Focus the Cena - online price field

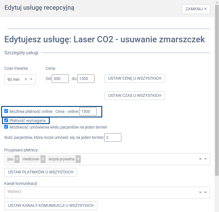88,111
